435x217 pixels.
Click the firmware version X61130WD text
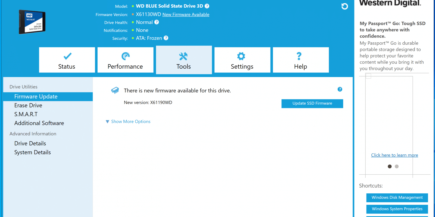(148, 14)
